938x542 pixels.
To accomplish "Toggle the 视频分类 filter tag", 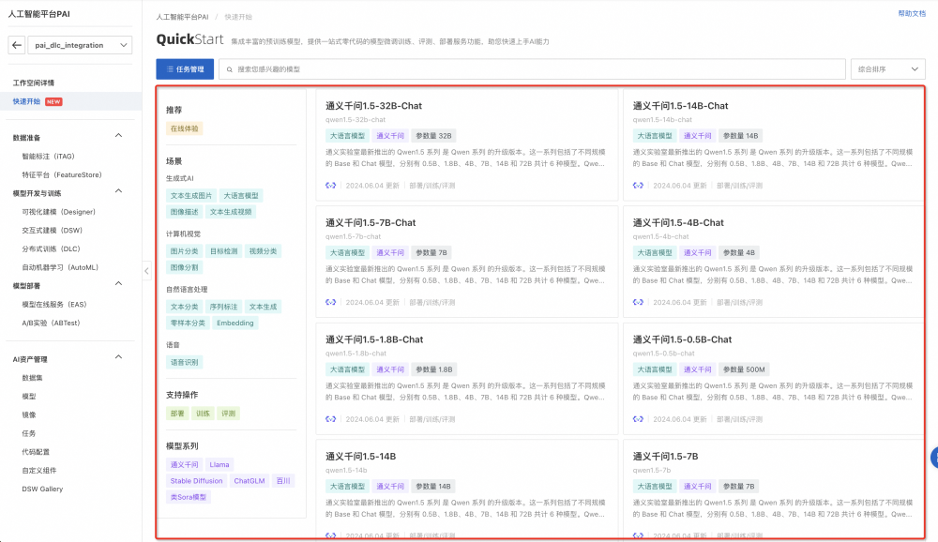I will [x=264, y=251].
